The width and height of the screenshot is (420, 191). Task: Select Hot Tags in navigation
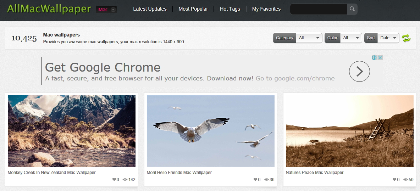pyautogui.click(x=230, y=9)
